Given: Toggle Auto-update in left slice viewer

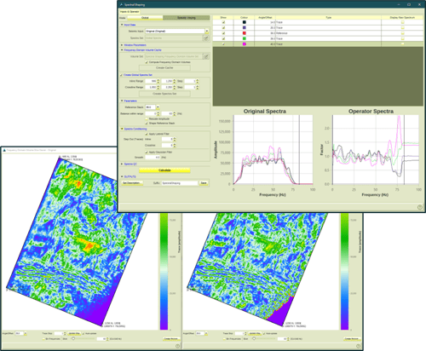Looking at the screenshot, I should point(83,333).
